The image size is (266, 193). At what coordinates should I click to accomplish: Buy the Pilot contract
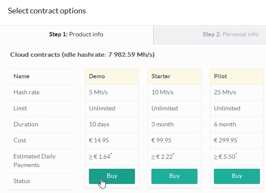(236, 176)
